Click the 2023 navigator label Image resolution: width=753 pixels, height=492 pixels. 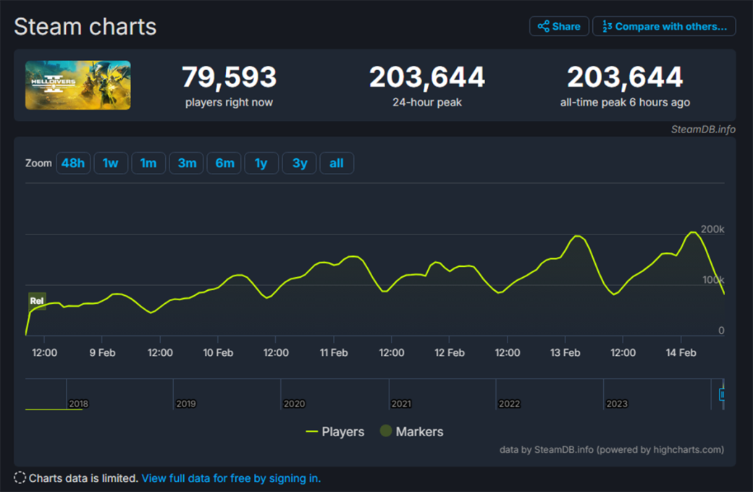617,404
